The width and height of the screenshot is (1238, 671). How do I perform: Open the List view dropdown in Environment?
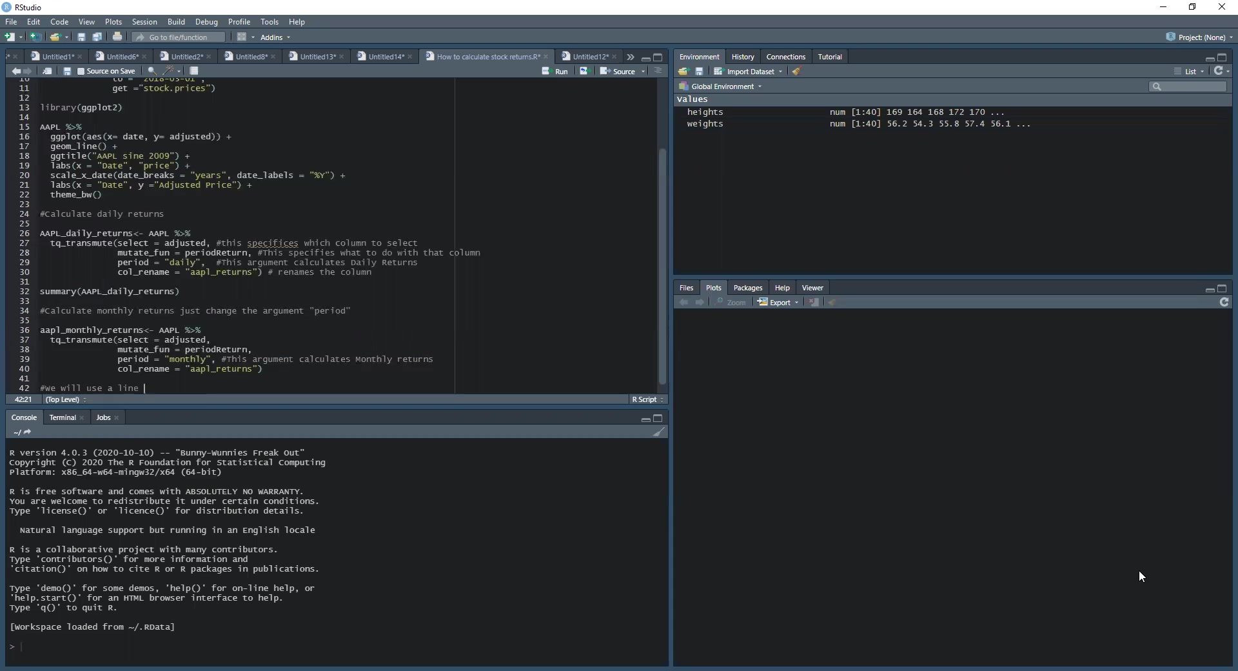[1189, 72]
